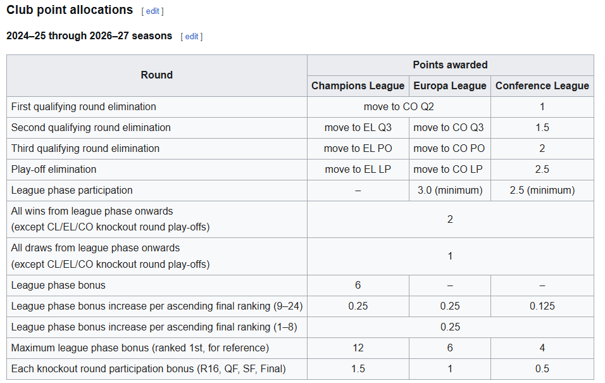605x383 pixels.
Task: Click the knockout round participation bonus row label
Action: click(x=148, y=368)
